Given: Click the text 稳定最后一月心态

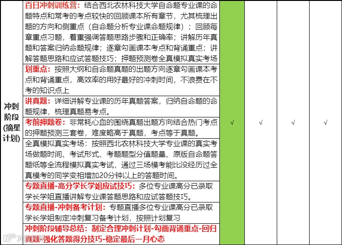Looking at the screenshot, I should coord(135,239).
